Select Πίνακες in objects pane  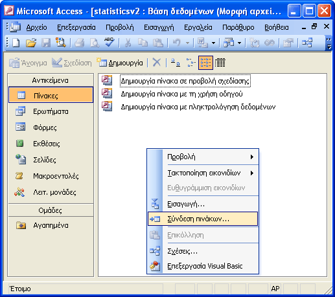[51, 95]
